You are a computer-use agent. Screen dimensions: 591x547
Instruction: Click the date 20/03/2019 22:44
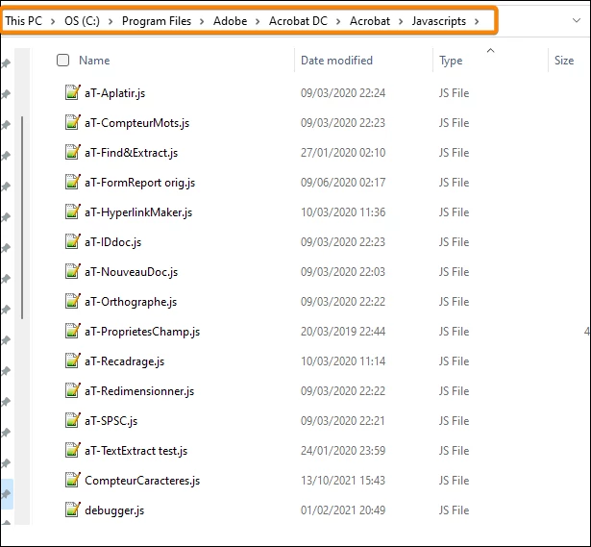343,332
